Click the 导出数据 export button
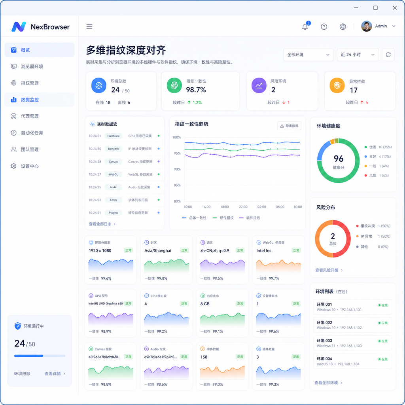This screenshot has width=405, height=405. click(x=289, y=126)
